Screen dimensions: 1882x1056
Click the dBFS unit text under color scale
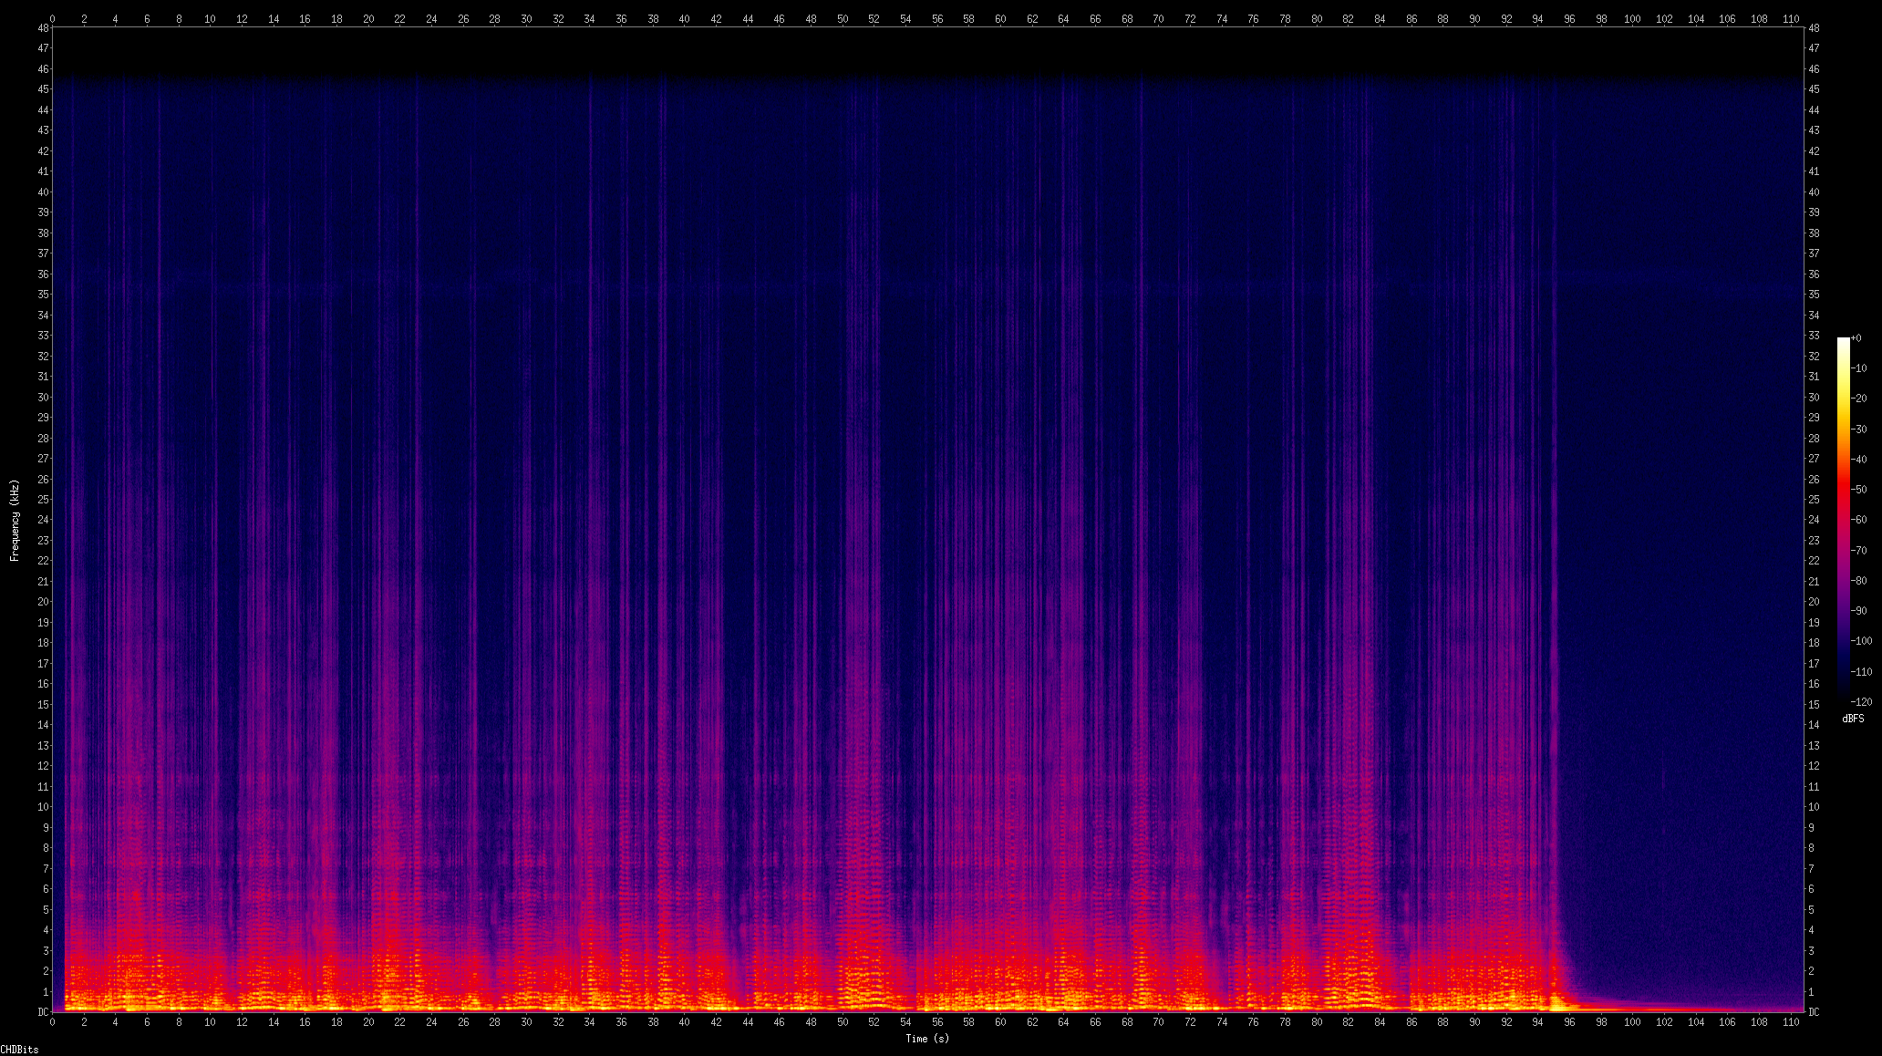[1853, 719]
